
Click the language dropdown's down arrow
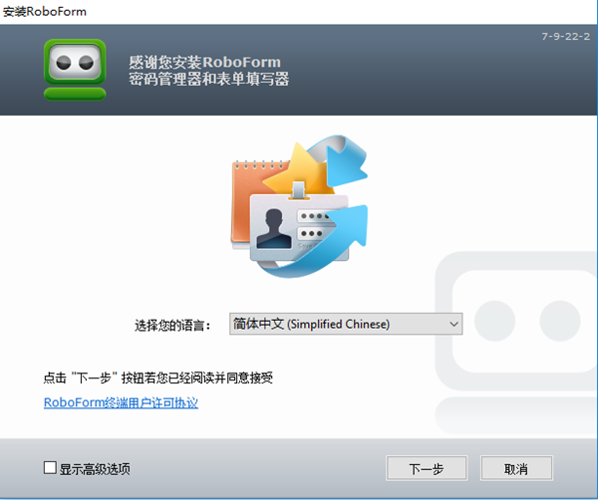point(454,324)
